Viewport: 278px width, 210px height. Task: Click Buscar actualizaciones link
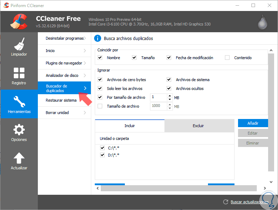pyautogui.click(x=249, y=202)
